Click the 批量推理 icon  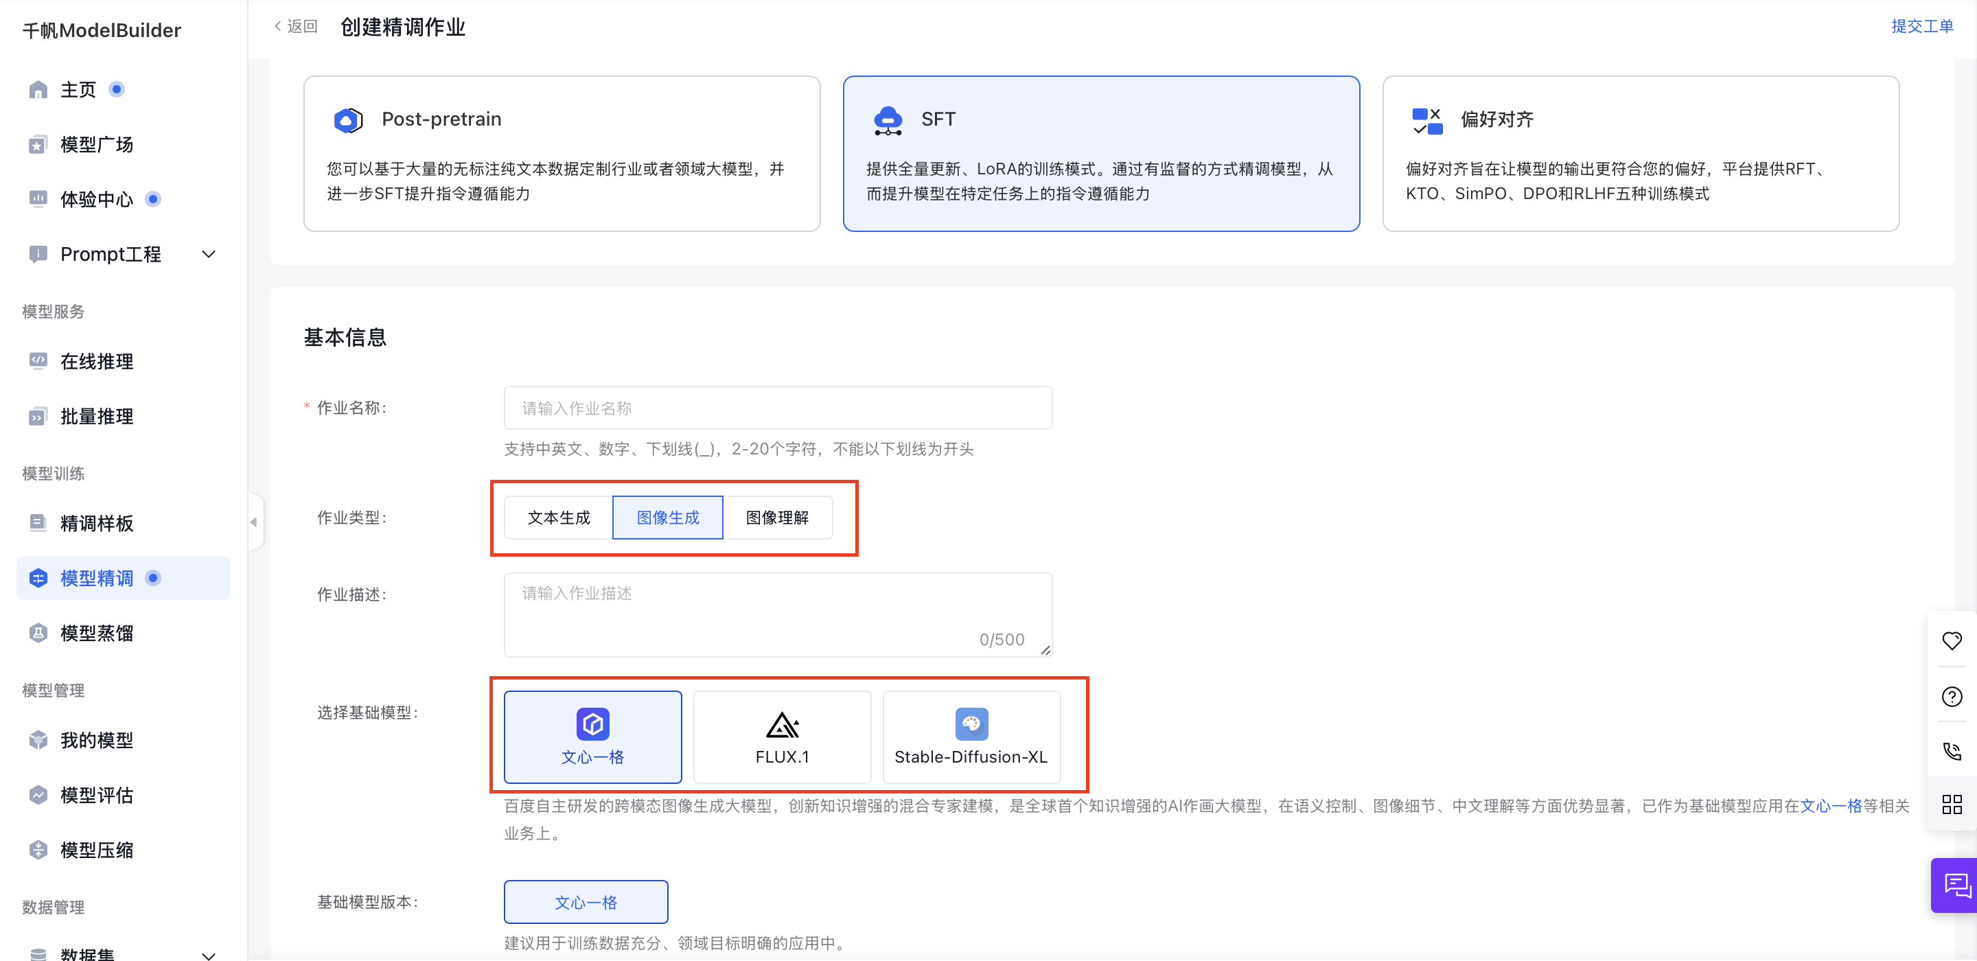pos(38,416)
